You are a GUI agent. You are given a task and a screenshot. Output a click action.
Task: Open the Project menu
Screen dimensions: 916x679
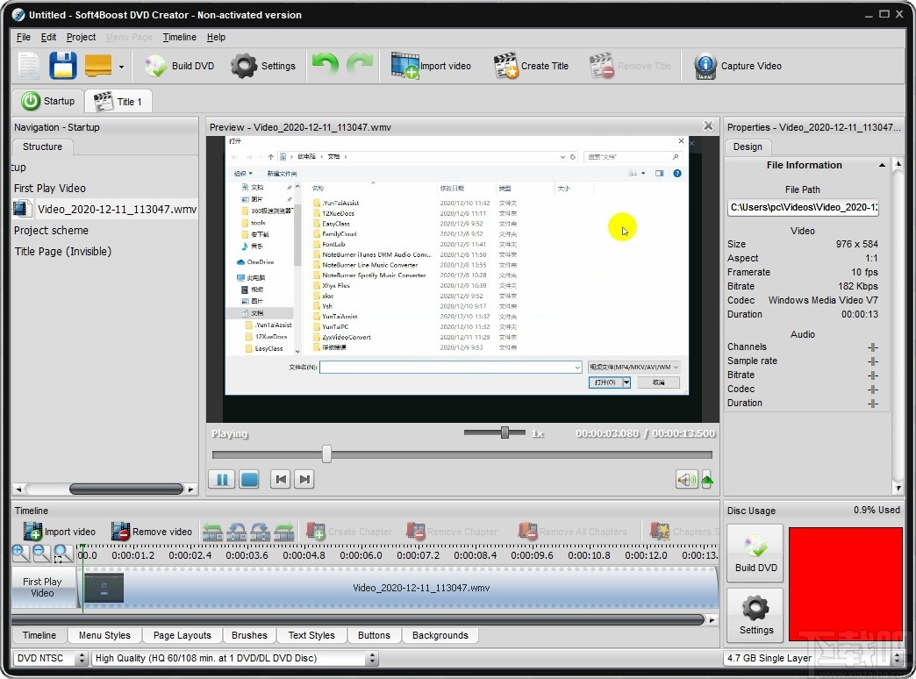tap(80, 37)
